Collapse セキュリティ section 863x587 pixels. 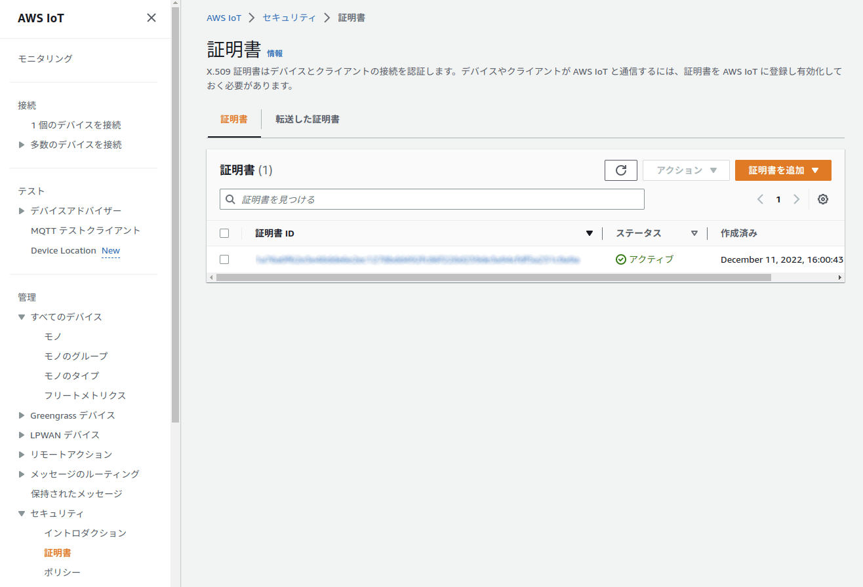[22, 514]
